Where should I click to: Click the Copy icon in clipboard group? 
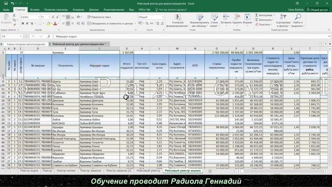coord(14,20)
